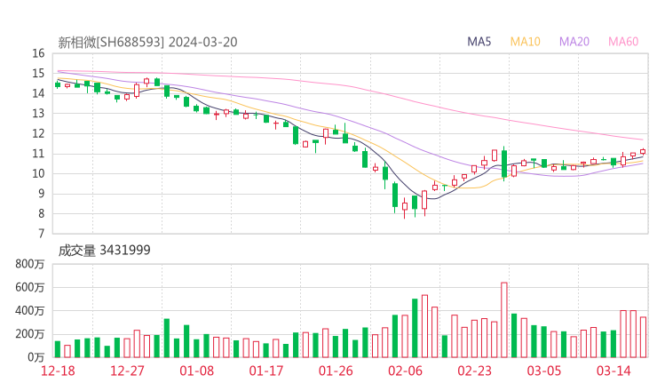657x391 pixels.
Task: Click the MA20 legend label
Action: [x=574, y=42]
